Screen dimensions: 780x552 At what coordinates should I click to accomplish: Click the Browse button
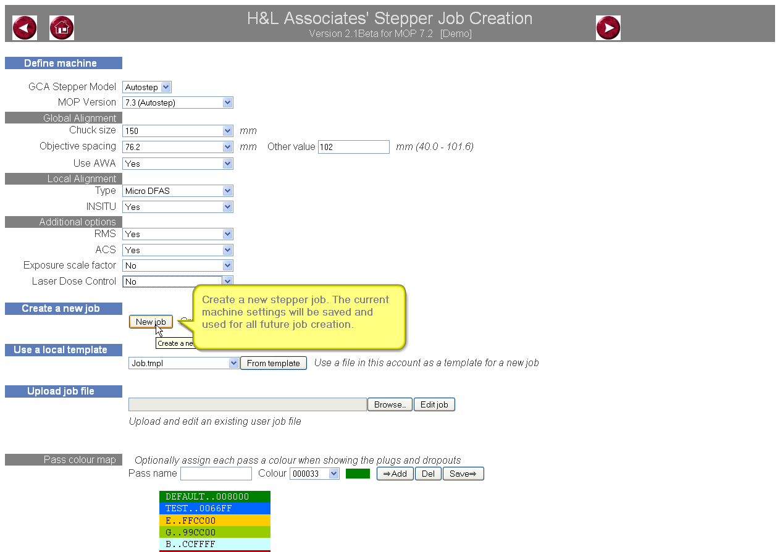click(x=390, y=404)
